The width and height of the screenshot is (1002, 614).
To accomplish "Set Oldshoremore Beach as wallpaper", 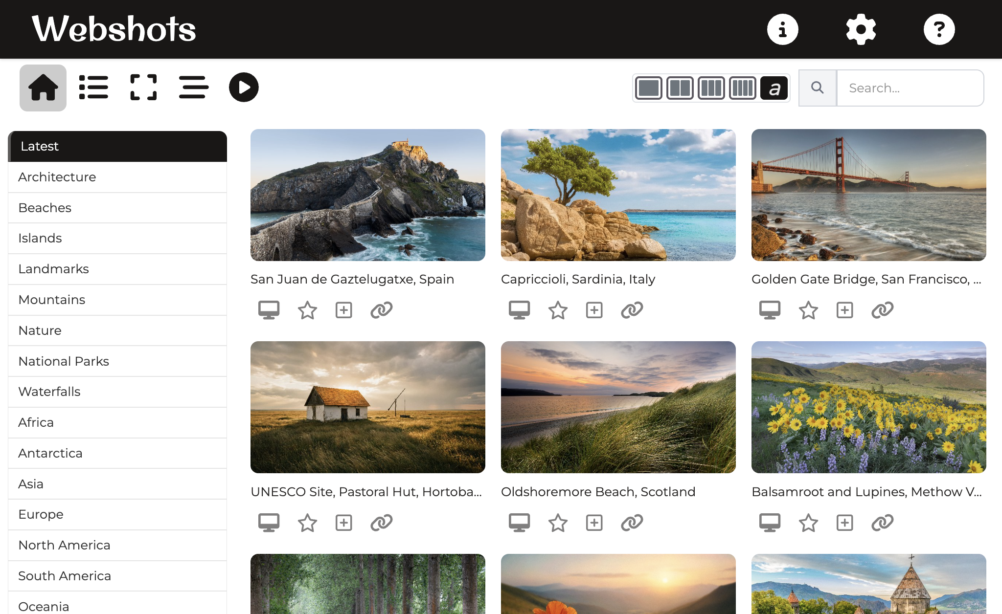I will (519, 523).
